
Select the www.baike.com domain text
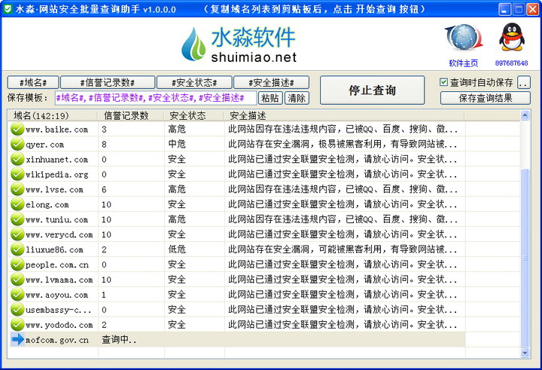pos(56,130)
